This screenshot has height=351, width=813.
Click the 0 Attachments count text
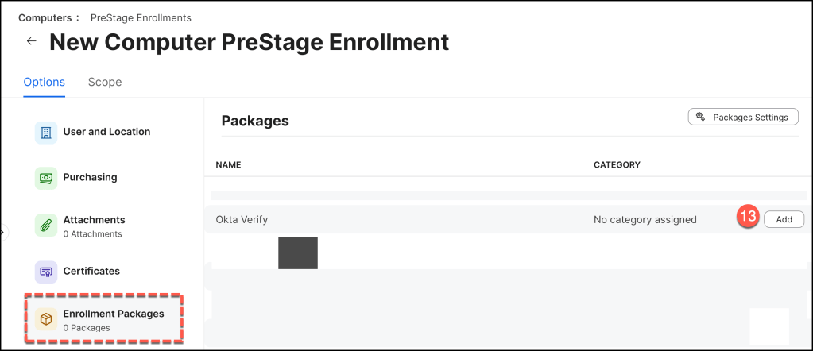tap(92, 234)
